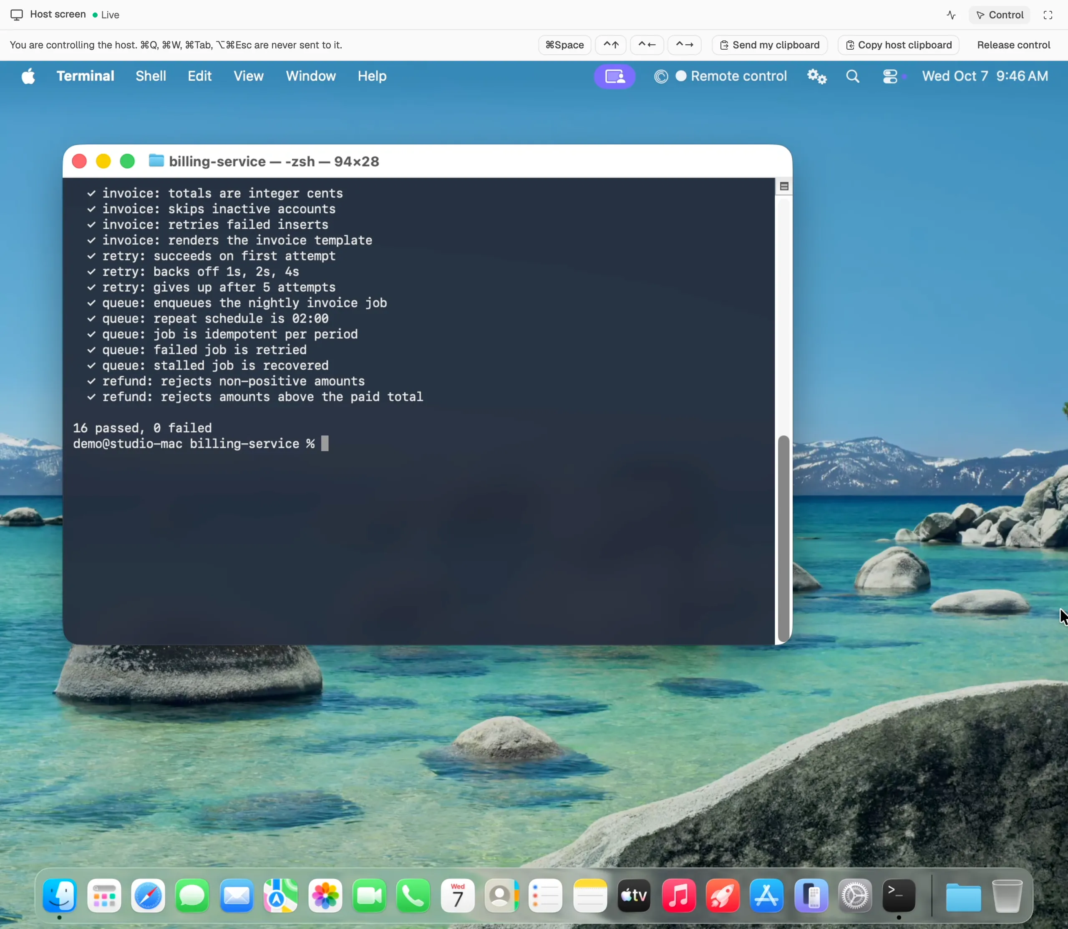Viewport: 1068px width, 929px height.
Task: Click the split pane icon in Terminal
Action: click(x=784, y=186)
